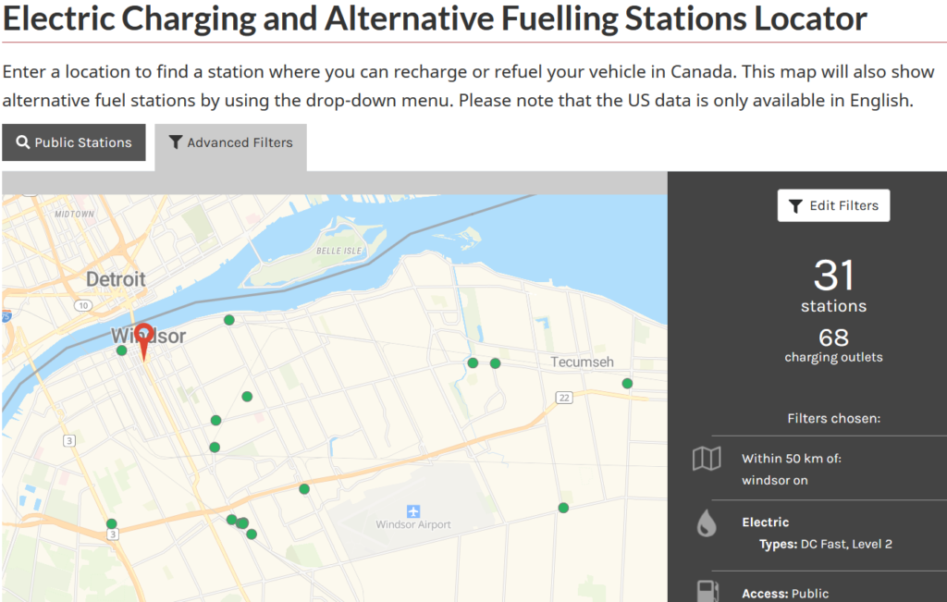Click the Edit Filters button
Viewport: 947px width, 602px height.
pyautogui.click(x=833, y=205)
